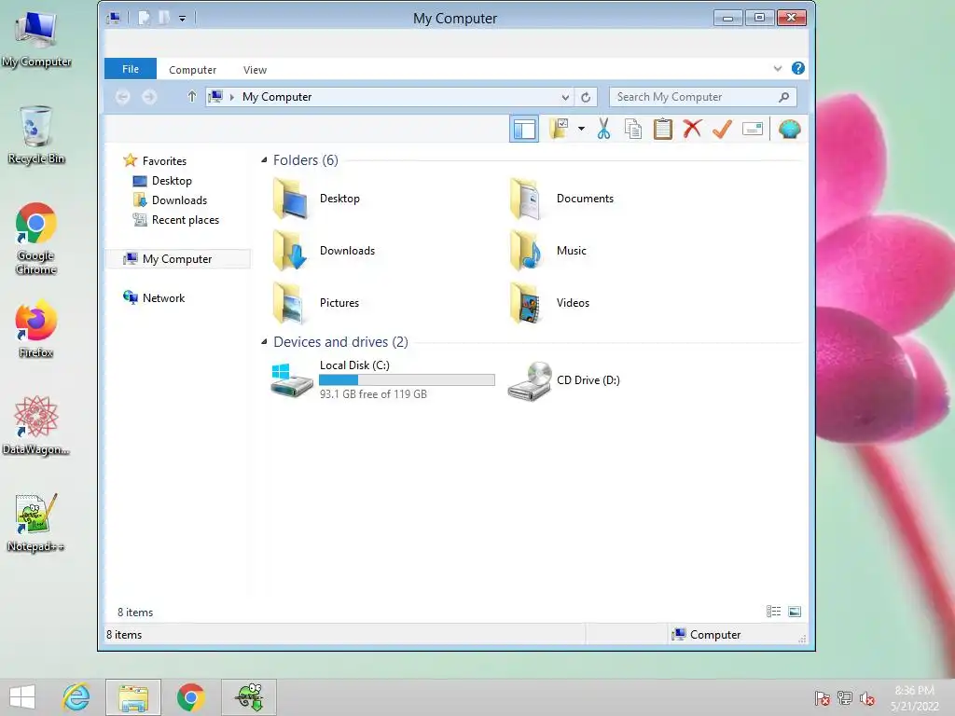Viewport: 955px width, 716px height.
Task: Click File Explorer taskbar button
Action: (133, 697)
